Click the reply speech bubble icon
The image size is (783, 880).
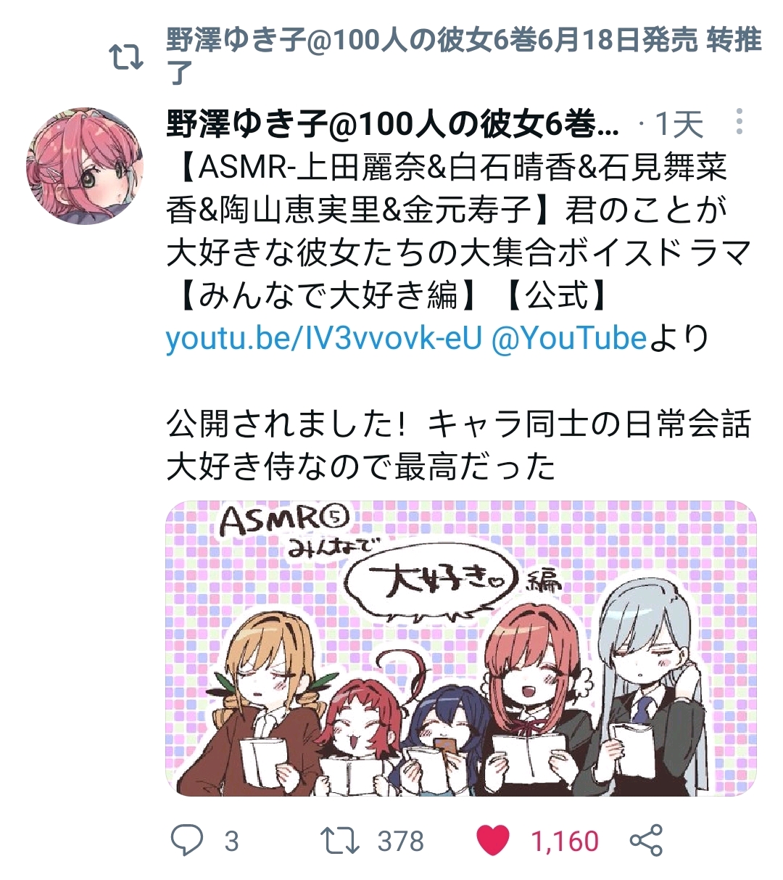pyautogui.click(x=187, y=840)
